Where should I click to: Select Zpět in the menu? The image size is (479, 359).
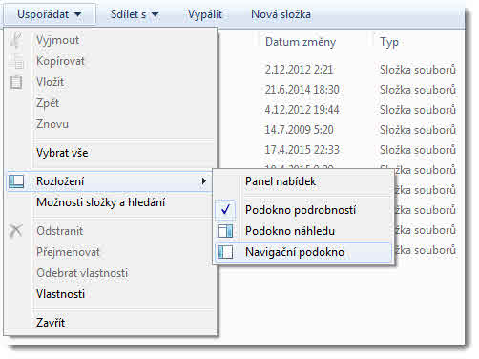click(48, 103)
